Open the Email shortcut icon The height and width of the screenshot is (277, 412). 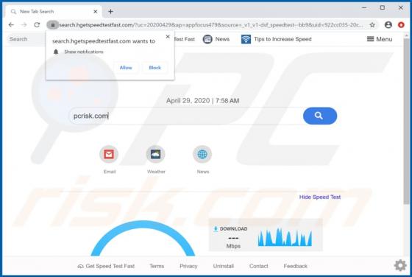pos(109,154)
